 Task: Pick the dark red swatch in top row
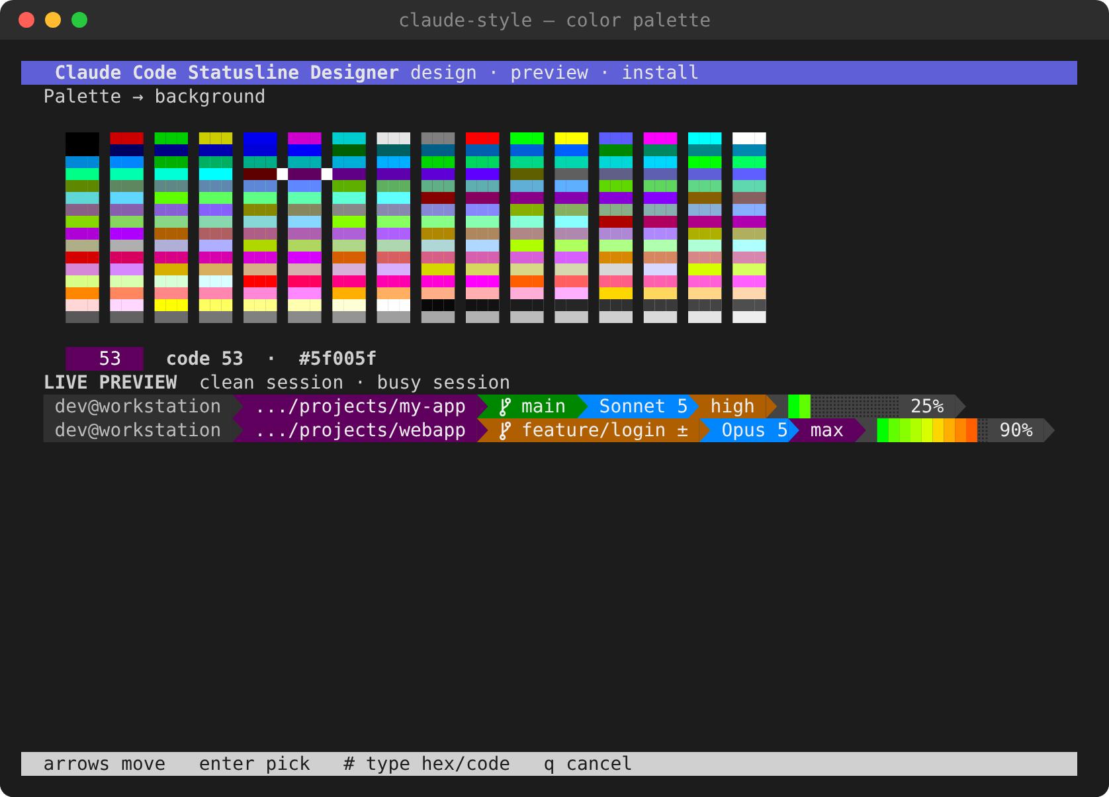pyautogui.click(x=126, y=138)
